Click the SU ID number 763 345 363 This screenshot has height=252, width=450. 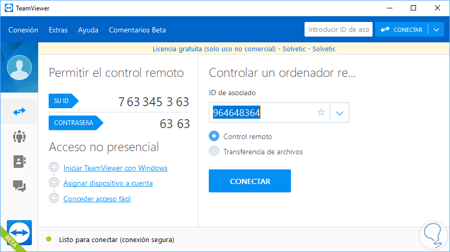[153, 102]
